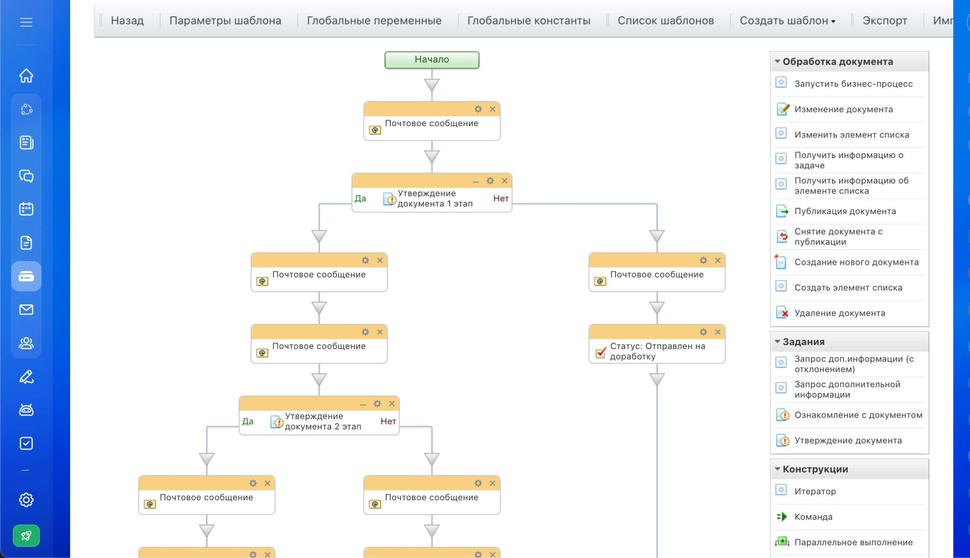The image size is (970, 558).
Task: Open the home icon in sidebar
Action: point(26,76)
